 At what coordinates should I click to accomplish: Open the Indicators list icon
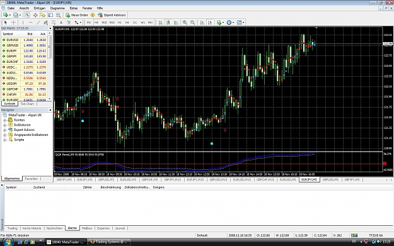point(219,23)
